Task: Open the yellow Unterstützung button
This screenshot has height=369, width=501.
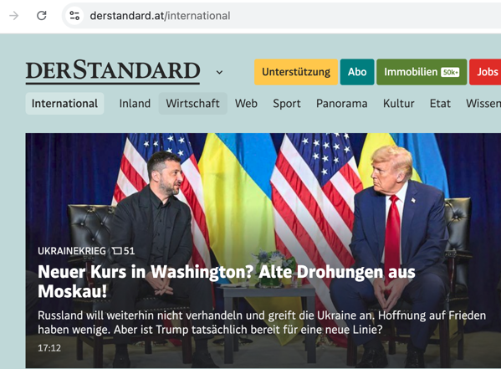Action: [296, 72]
